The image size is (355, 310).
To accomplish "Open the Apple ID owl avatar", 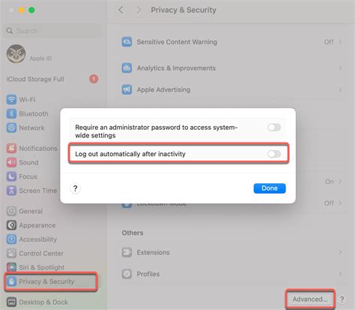I will coord(16,54).
